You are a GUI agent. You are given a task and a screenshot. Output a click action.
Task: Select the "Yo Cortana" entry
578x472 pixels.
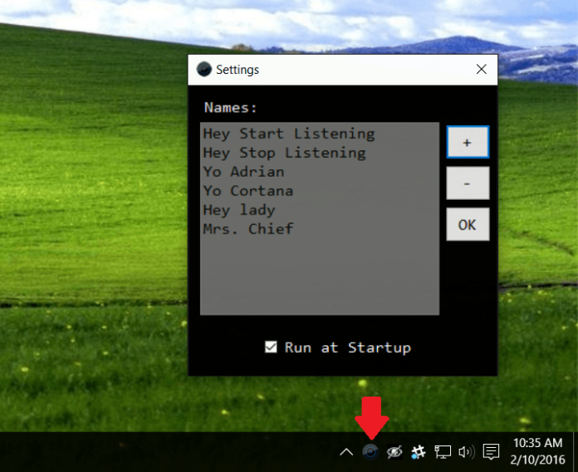tap(248, 191)
